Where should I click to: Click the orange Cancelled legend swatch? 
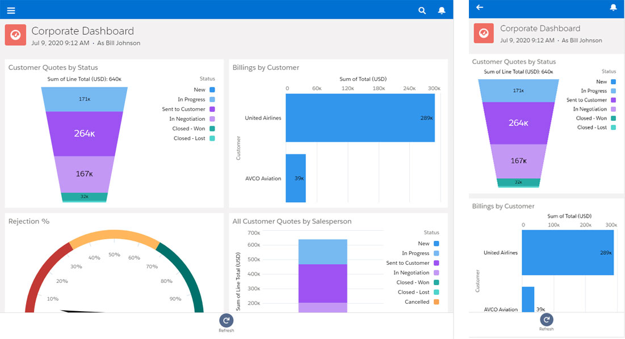436,302
